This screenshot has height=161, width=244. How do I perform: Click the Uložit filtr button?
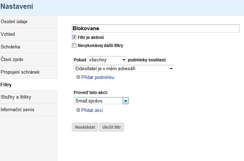[111, 127]
